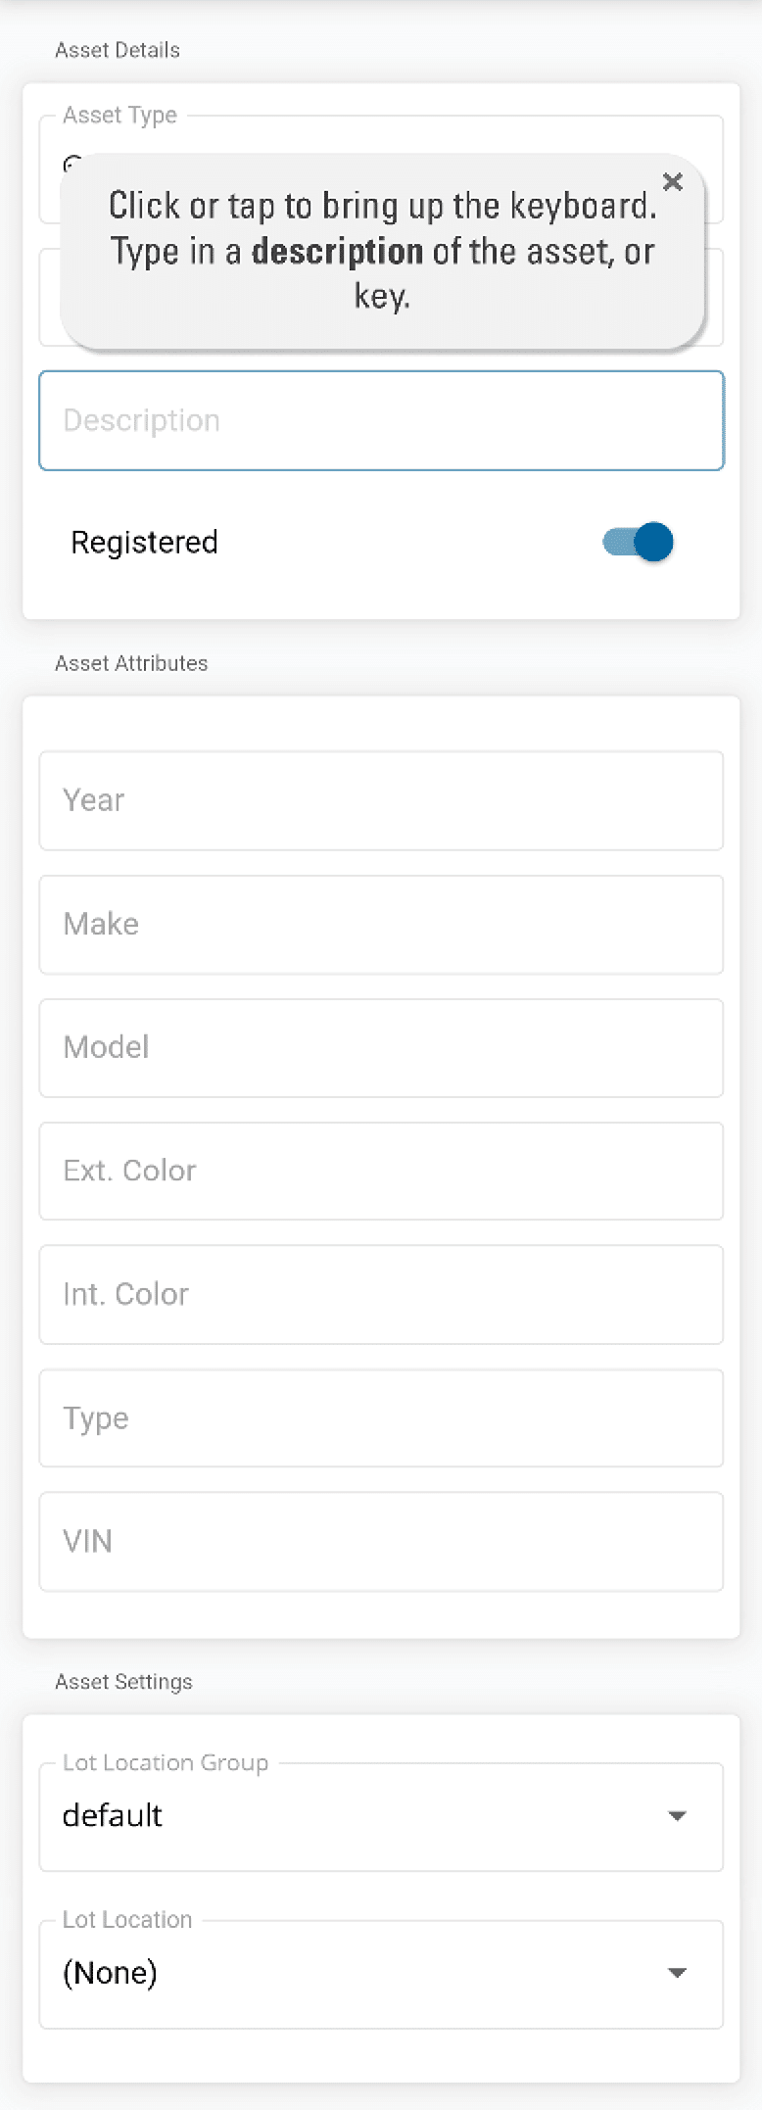Focus the Int. Color field
762x2110 pixels.
click(x=381, y=1295)
